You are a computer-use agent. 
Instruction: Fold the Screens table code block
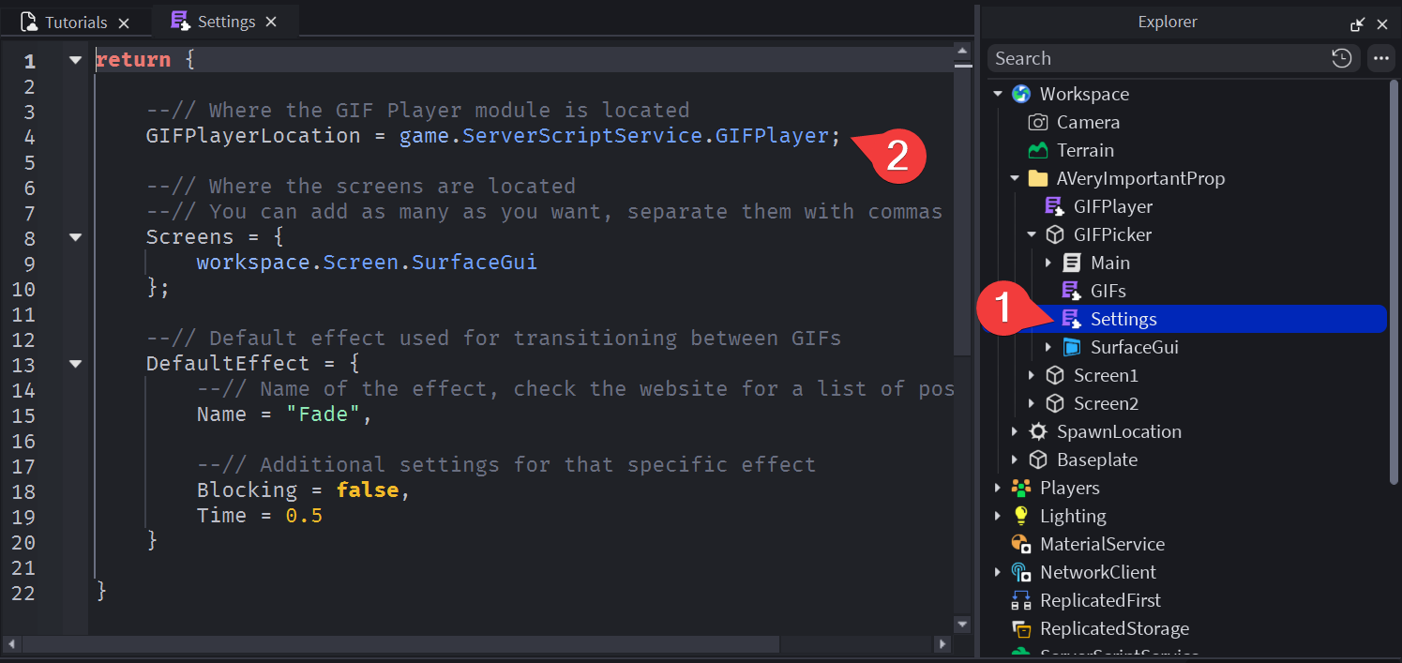75,237
